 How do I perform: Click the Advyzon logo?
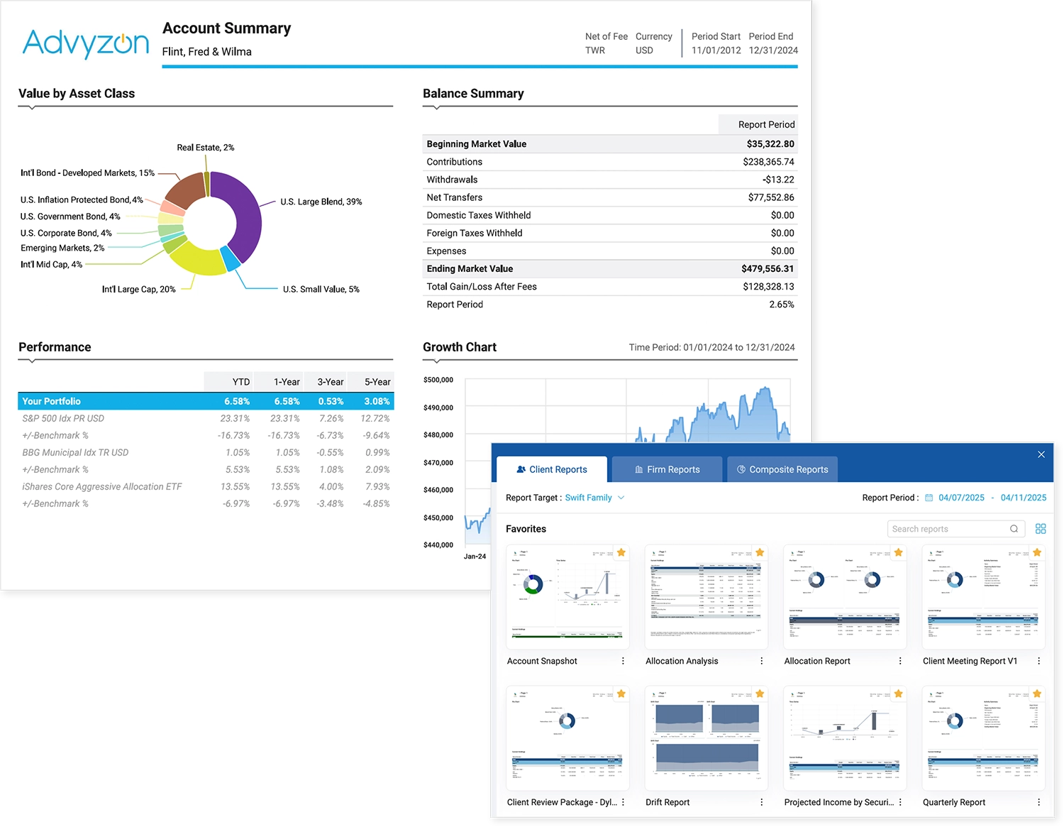click(86, 43)
